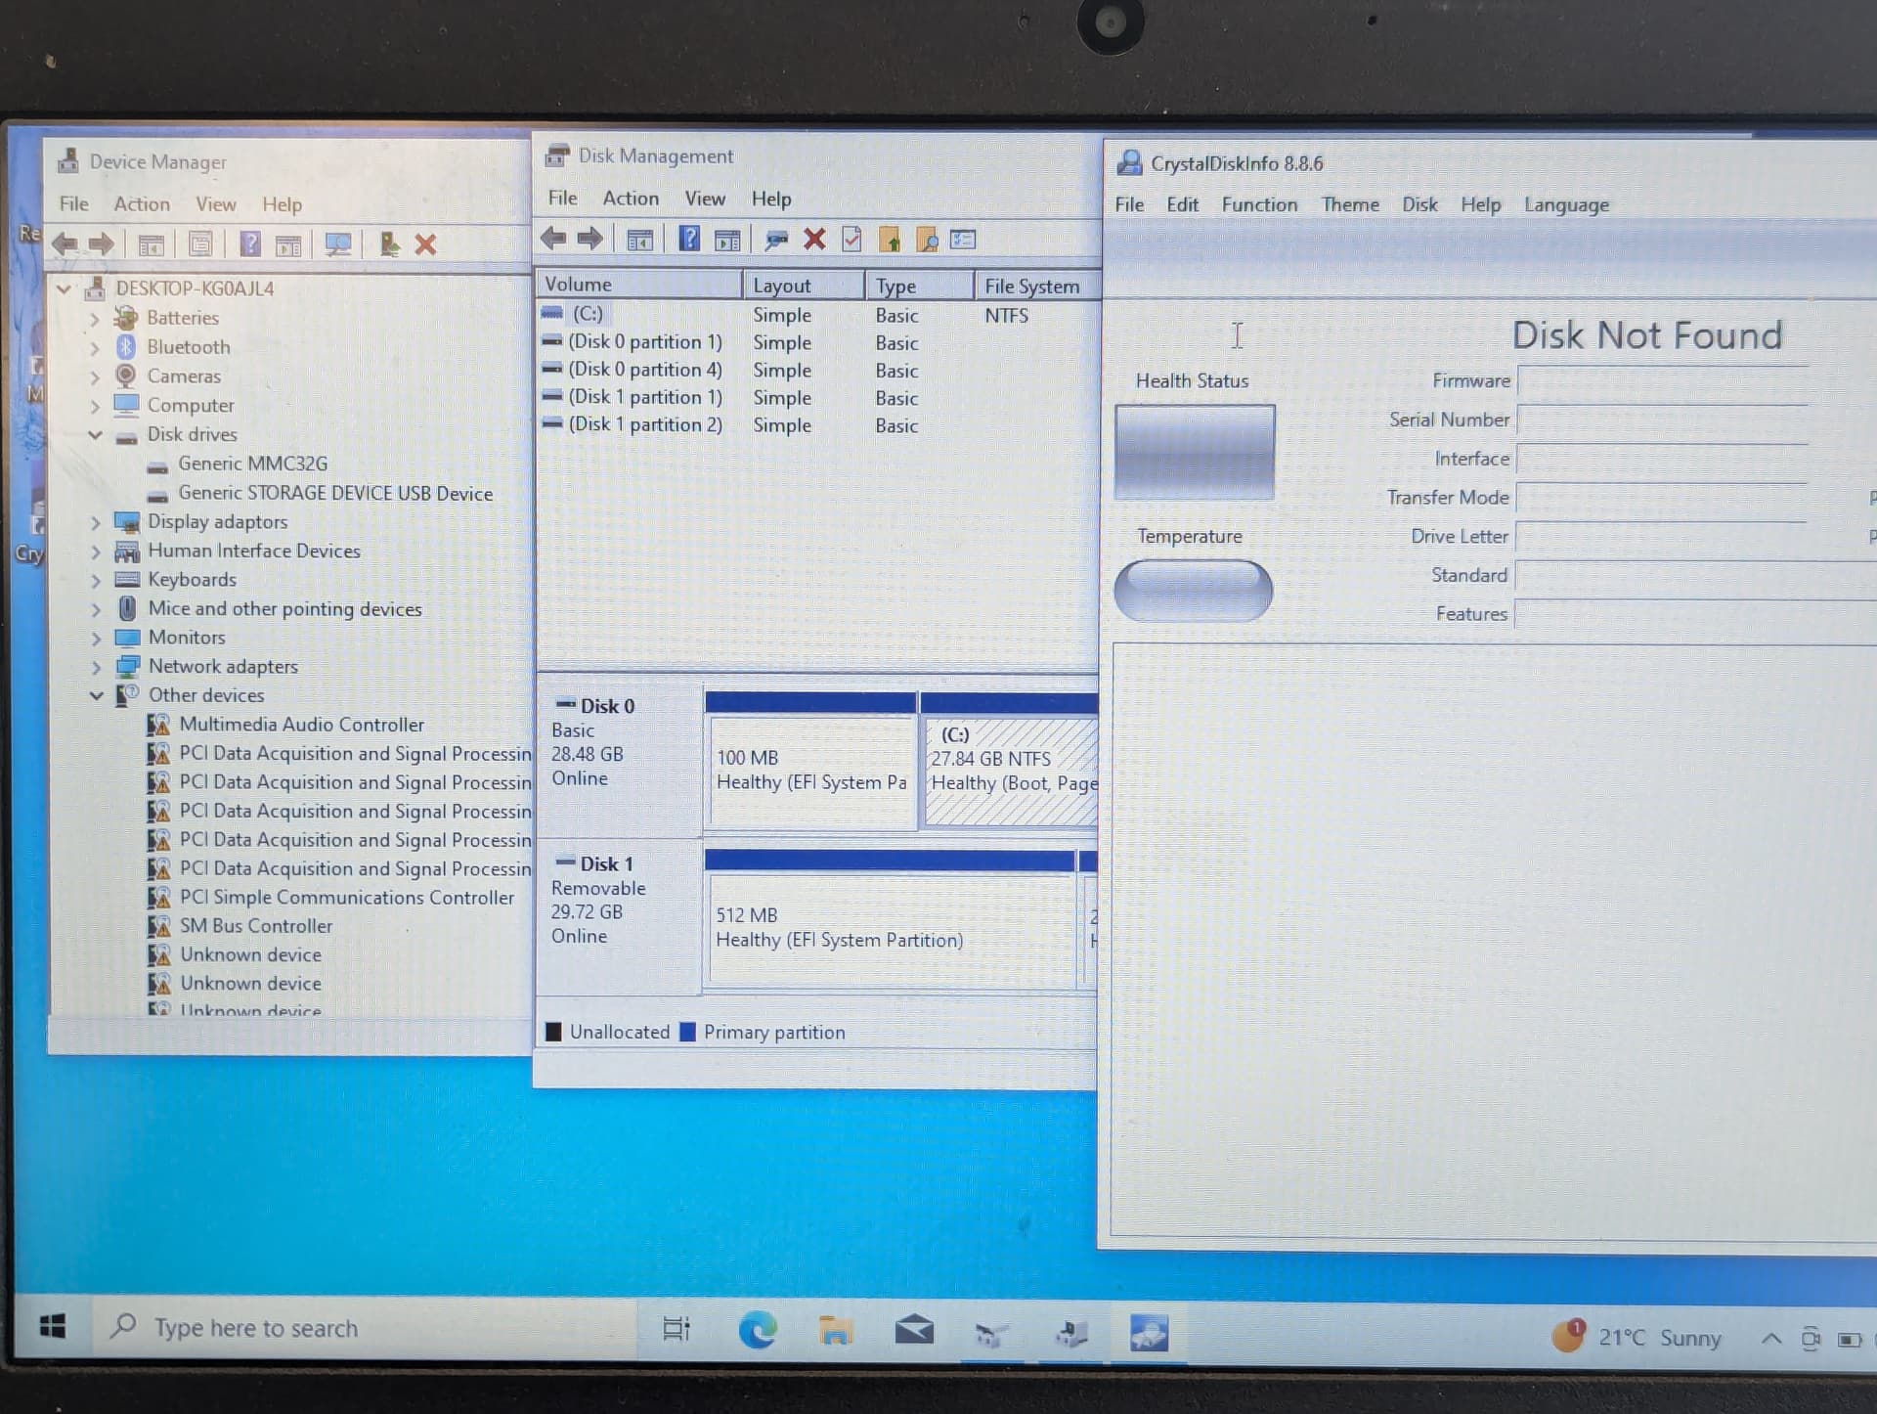Click Back arrow in Device Manager toolbar
The image size is (1877, 1414).
65,243
